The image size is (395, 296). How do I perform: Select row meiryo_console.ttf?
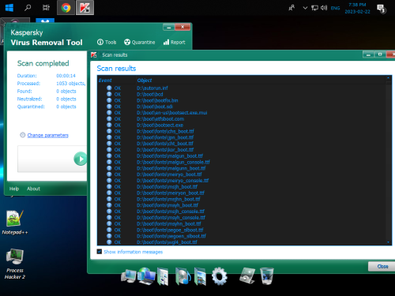[x=242, y=181]
